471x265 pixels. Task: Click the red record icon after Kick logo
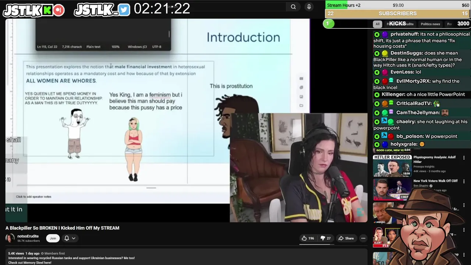pyautogui.click(x=58, y=10)
